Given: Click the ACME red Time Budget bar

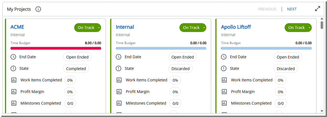Looking at the screenshot, I should tap(56, 48).
